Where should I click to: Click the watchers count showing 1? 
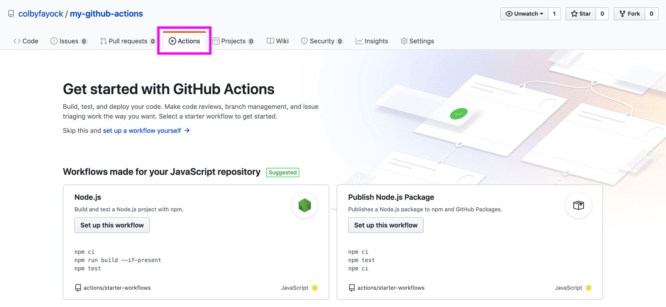click(x=554, y=14)
